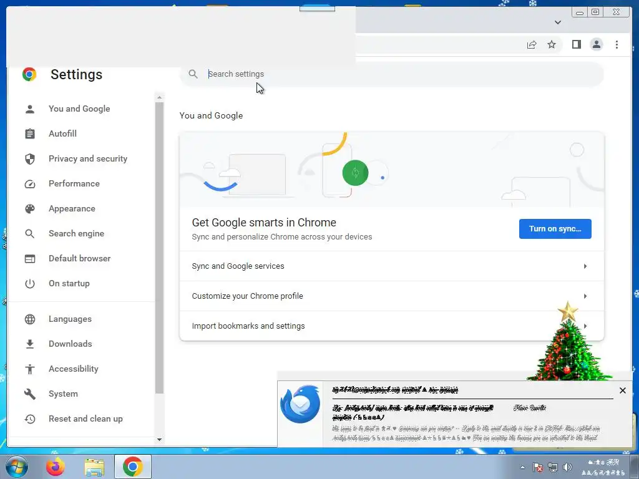Click the Thunderbird icon in the notification
The height and width of the screenshot is (479, 639).
(300, 404)
